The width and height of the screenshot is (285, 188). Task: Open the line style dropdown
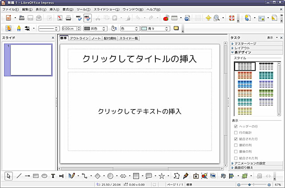pos(49,28)
